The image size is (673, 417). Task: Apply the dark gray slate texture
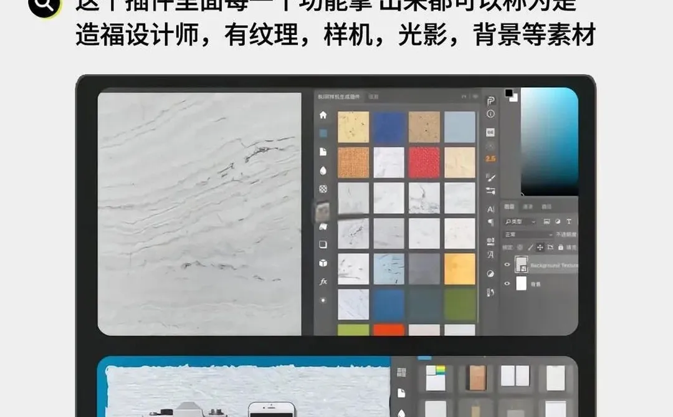click(424, 269)
